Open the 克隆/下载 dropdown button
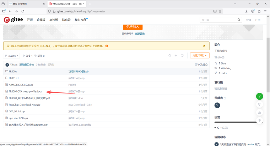This screenshot has width=270, height=146. coord(199,56)
